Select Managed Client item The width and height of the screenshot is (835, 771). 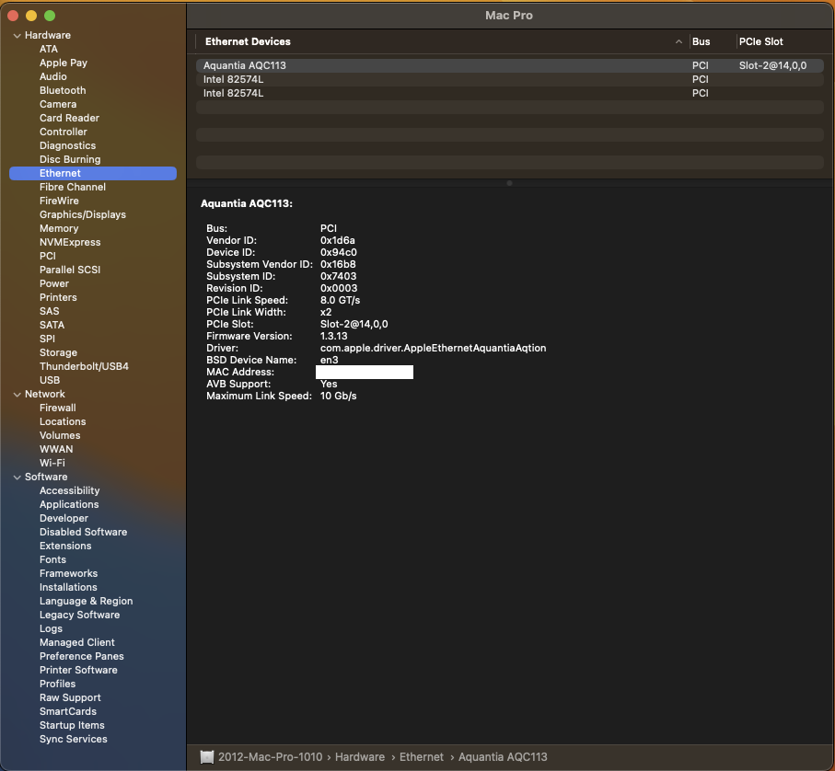tap(76, 643)
